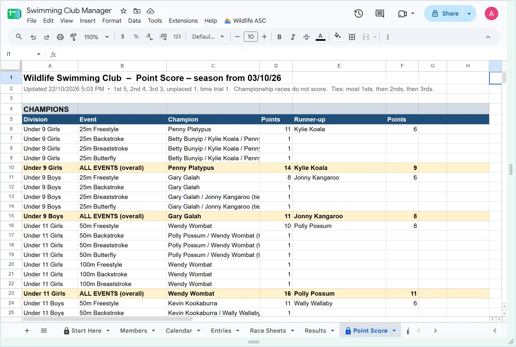Image resolution: width=516 pixels, height=347 pixels.
Task: Redo the last action
Action: click(x=47, y=37)
